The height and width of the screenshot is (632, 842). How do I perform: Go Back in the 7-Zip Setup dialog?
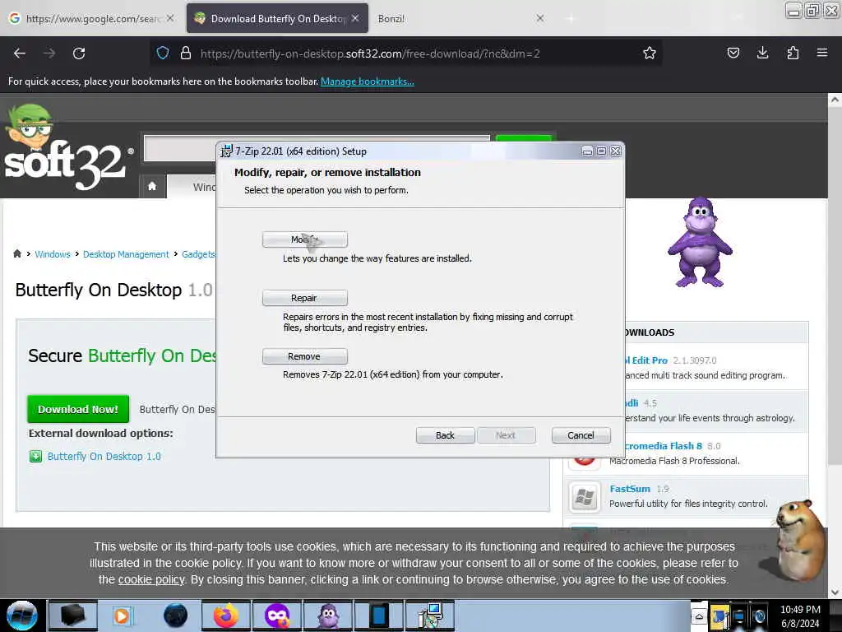(445, 435)
